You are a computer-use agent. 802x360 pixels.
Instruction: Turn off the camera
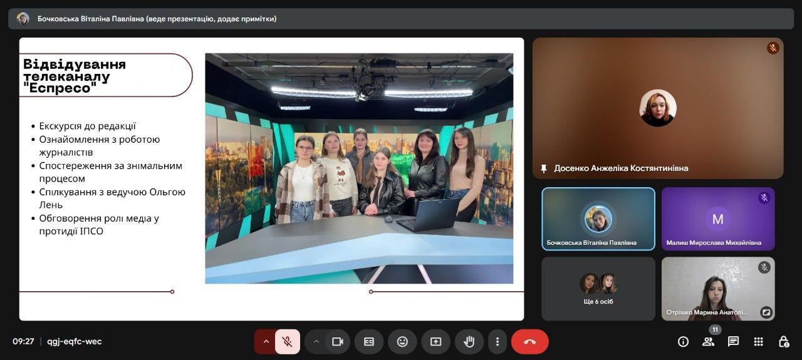pos(338,342)
